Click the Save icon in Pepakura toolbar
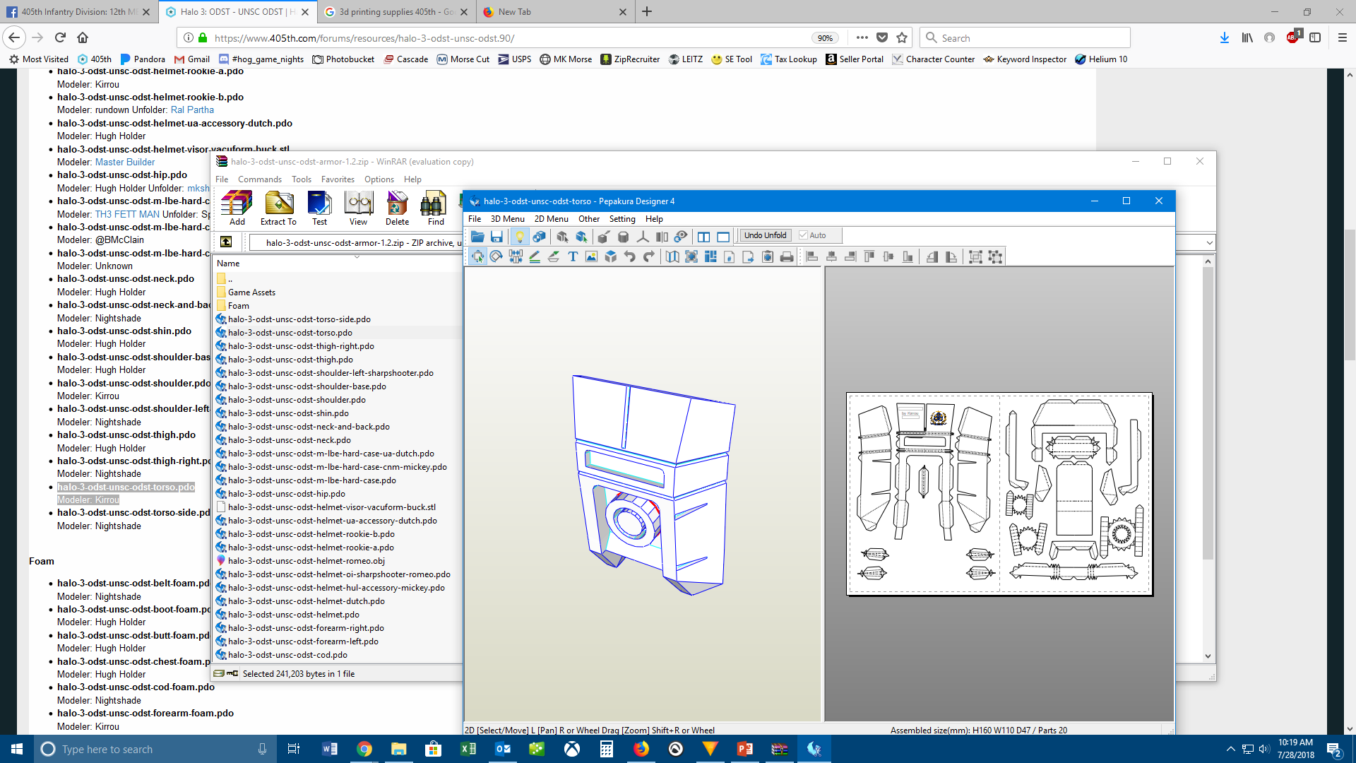Viewport: 1356px width, 763px height. 496,237
